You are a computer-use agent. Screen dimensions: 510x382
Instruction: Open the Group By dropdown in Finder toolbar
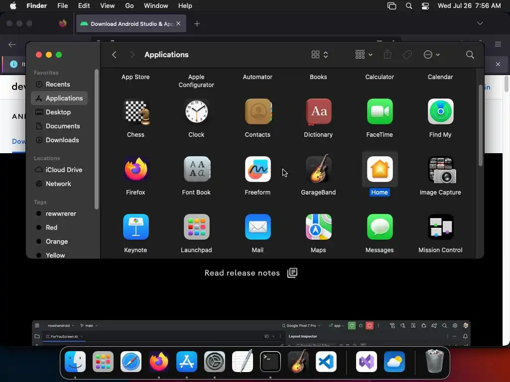click(x=364, y=55)
